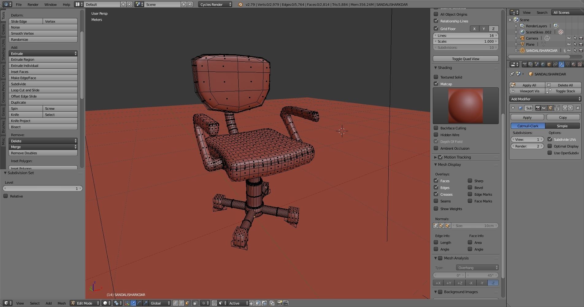Remove Subsurf modifier with X icon
Image resolution: width=584 pixels, height=307 pixels.
pos(578,108)
